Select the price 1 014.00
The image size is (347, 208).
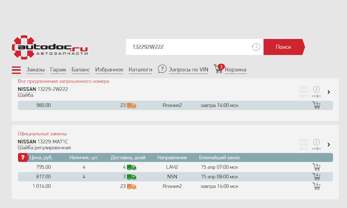[x=42, y=186]
